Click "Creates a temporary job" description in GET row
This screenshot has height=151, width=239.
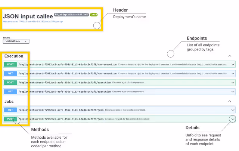(173, 74)
